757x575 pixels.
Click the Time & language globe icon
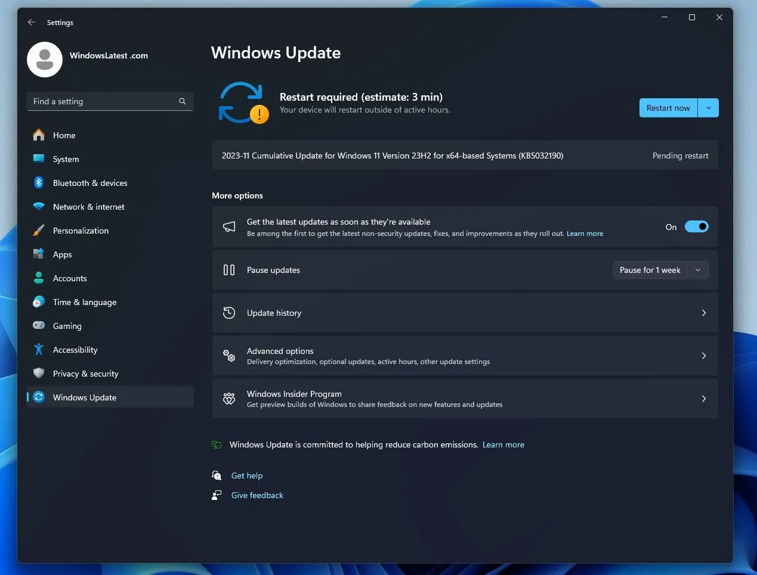[39, 302]
